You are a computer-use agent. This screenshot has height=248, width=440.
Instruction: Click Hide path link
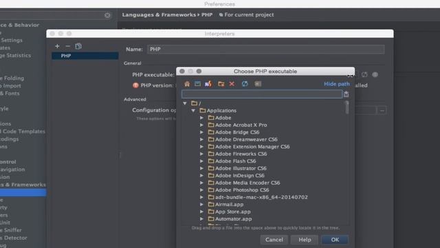point(337,84)
